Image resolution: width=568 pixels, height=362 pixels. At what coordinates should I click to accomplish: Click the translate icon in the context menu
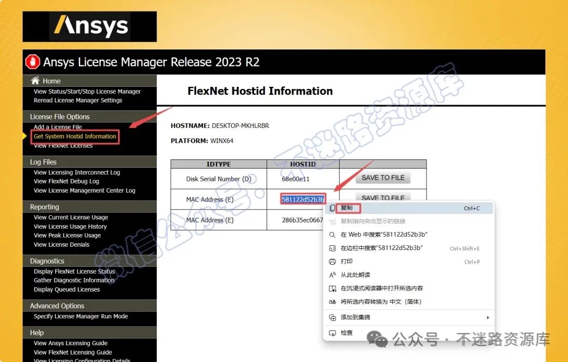tap(332, 302)
